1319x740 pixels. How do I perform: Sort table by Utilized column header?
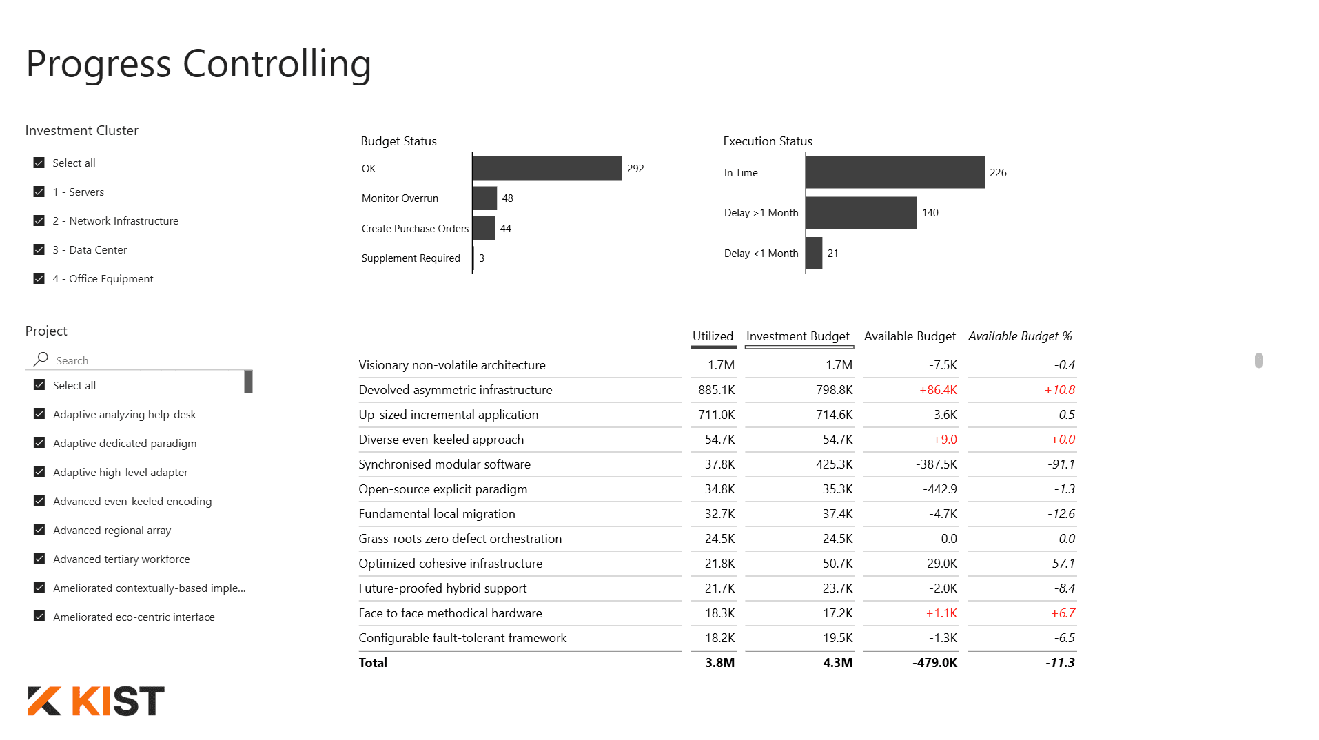713,336
